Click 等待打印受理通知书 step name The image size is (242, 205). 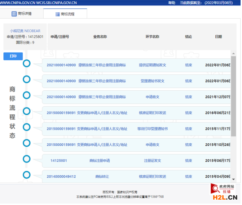tap(152, 129)
